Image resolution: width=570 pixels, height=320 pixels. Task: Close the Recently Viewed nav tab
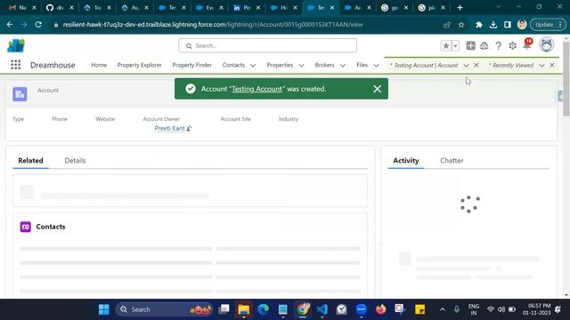(x=552, y=65)
